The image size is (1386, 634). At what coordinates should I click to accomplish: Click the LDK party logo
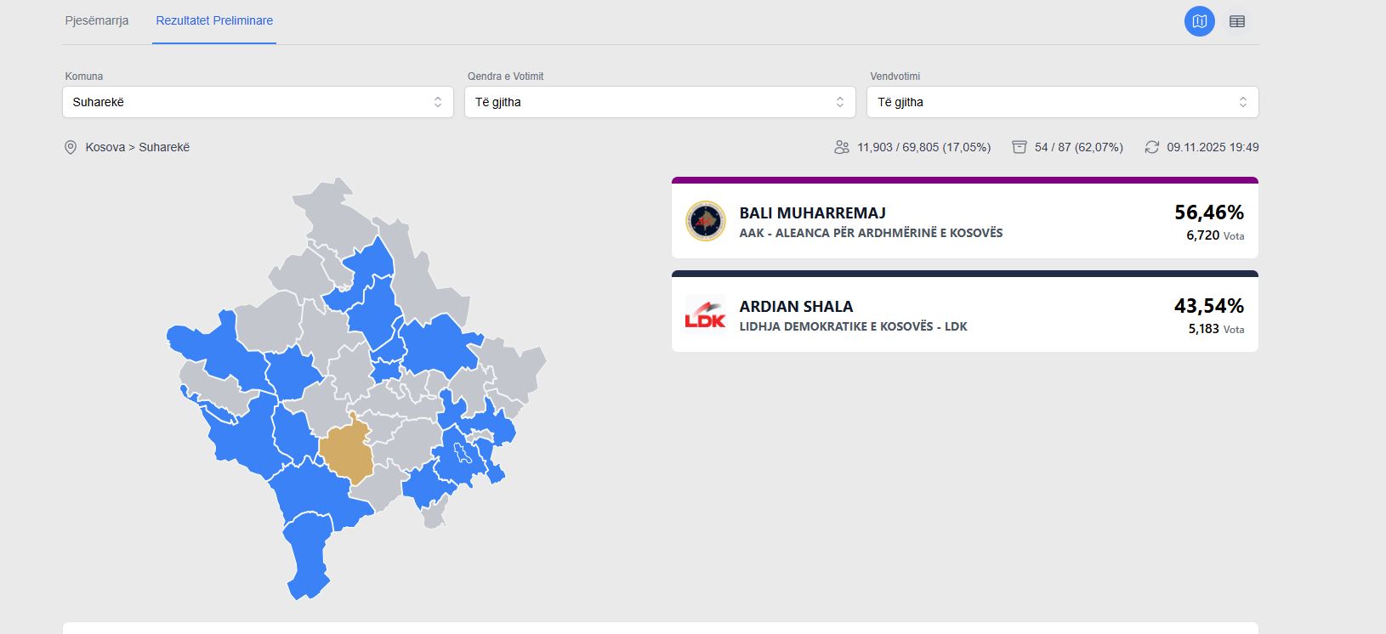click(x=706, y=314)
